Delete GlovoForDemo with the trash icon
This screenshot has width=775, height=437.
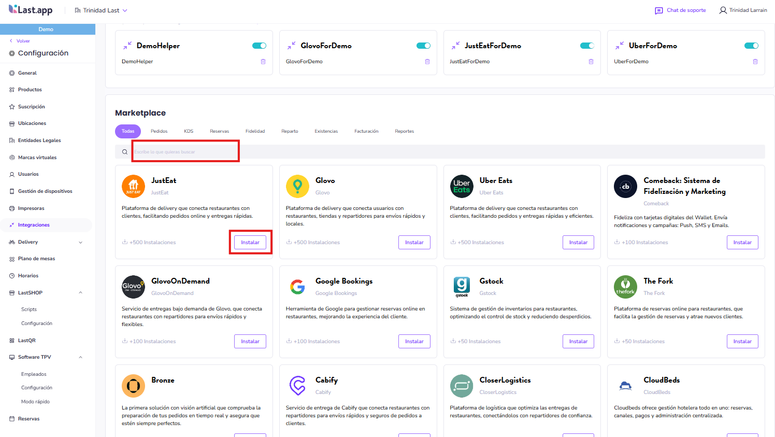pyautogui.click(x=427, y=62)
